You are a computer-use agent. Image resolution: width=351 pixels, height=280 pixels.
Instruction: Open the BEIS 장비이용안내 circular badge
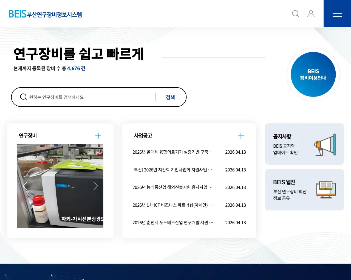[x=313, y=74]
